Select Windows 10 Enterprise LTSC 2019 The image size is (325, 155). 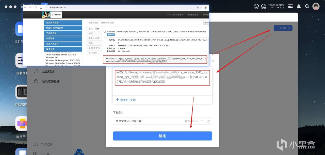(x=62, y=61)
